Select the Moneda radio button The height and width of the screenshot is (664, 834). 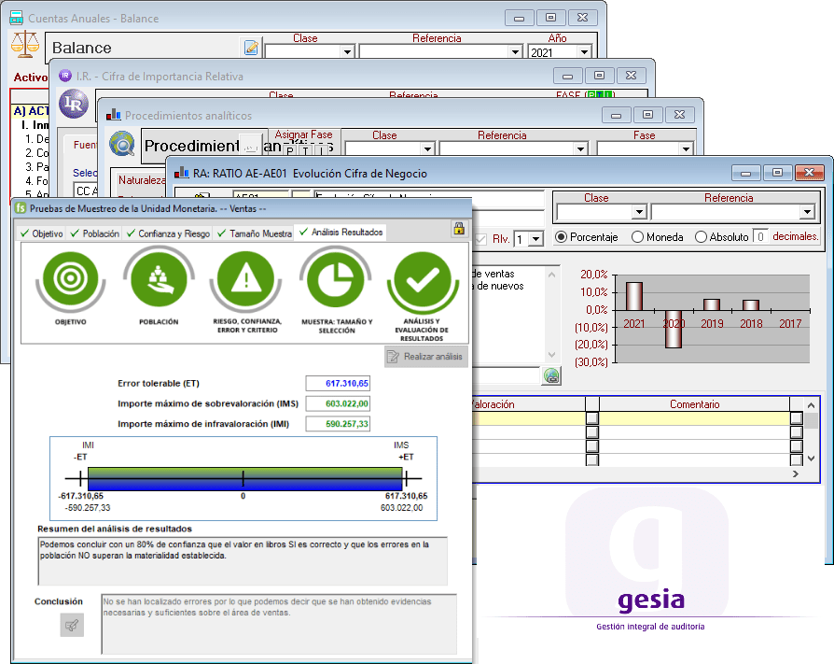pos(638,237)
